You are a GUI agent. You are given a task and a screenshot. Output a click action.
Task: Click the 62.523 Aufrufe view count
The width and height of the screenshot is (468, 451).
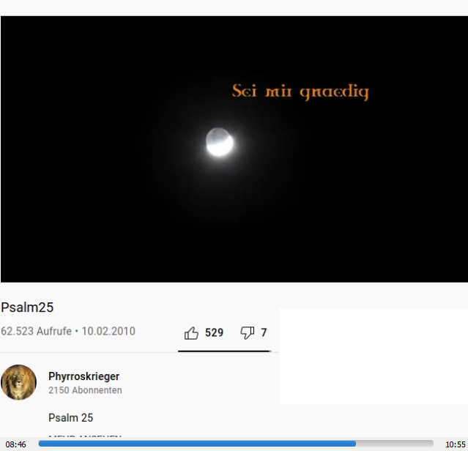(37, 331)
